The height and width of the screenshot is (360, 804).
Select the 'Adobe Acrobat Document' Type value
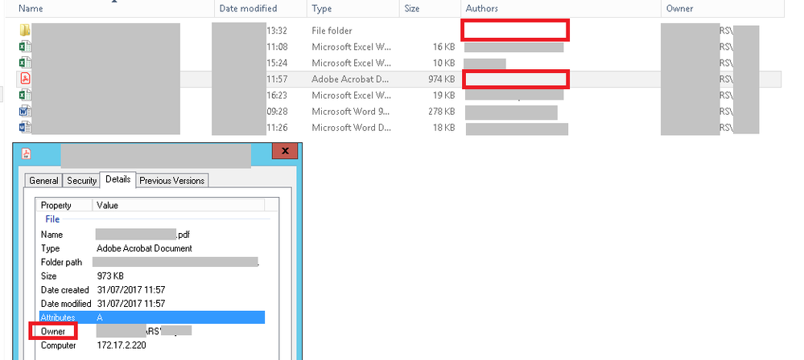pyautogui.click(x=145, y=248)
